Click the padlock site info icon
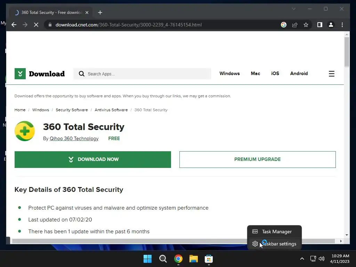The width and height of the screenshot is (356, 267). click(x=50, y=25)
